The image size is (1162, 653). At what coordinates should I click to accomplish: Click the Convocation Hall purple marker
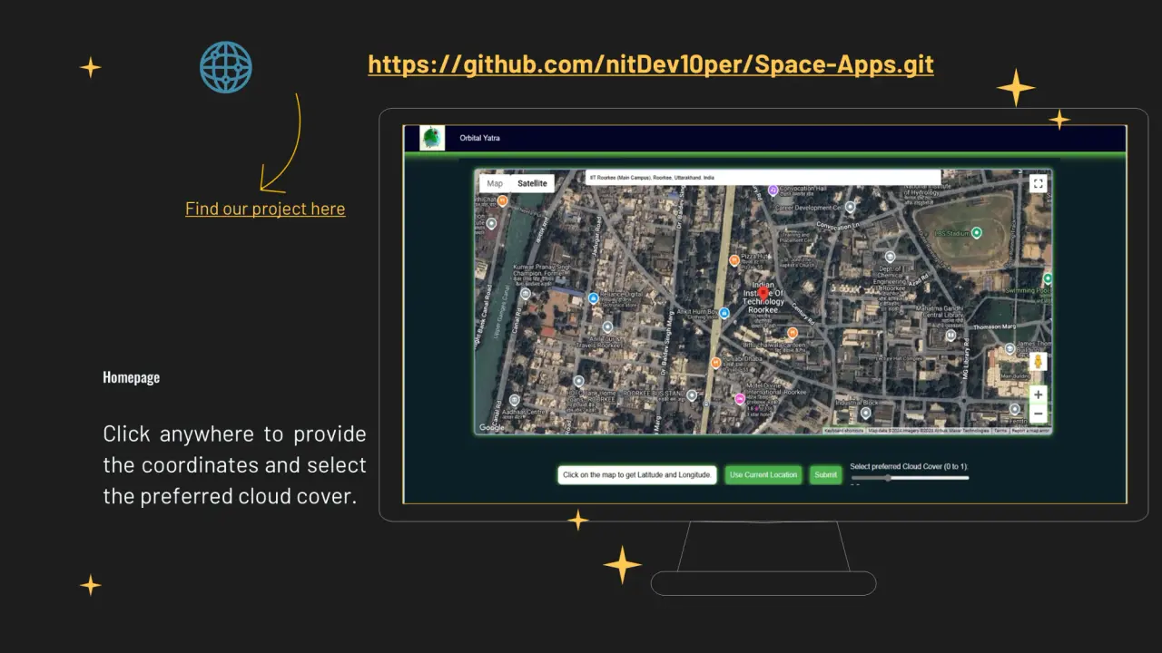pos(773,190)
